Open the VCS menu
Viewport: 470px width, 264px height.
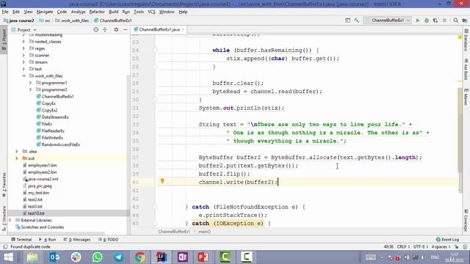click(151, 12)
